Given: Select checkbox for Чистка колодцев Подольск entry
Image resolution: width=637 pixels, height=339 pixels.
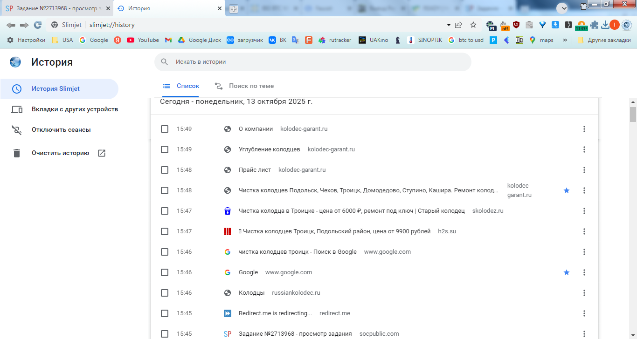Looking at the screenshot, I should (x=165, y=190).
